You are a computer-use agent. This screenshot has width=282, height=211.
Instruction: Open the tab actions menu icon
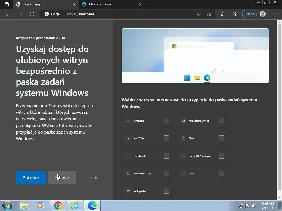pos(7,4)
